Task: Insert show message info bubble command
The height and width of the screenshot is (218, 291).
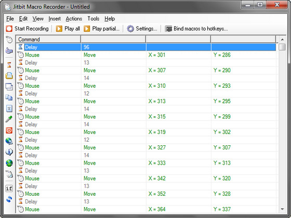Action: 9,152
